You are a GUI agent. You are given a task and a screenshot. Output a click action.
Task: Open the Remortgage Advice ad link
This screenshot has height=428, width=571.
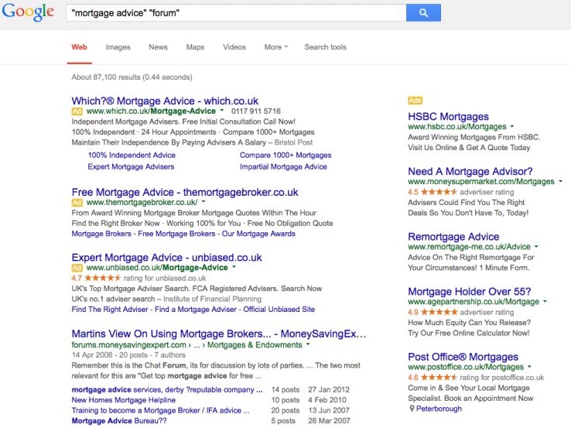[x=453, y=237]
